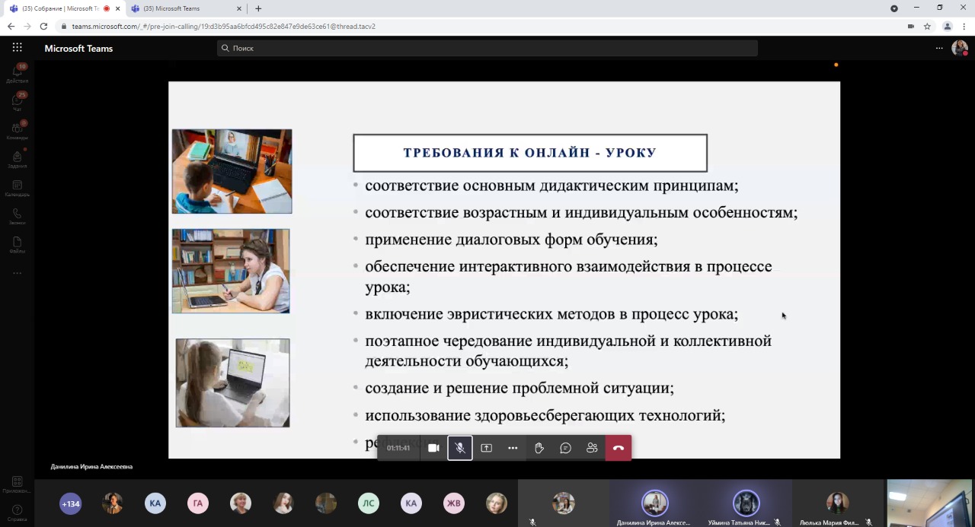
Task: Toggle the camera in the call toolbar
Action: pyautogui.click(x=433, y=448)
